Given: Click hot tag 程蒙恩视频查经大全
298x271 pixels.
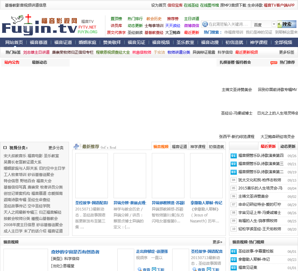Looking at the screenshot, I should pyautogui.click(x=113, y=52).
